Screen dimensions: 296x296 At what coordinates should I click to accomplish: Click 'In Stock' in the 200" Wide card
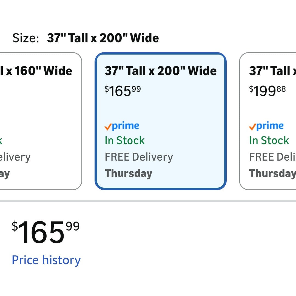point(125,141)
